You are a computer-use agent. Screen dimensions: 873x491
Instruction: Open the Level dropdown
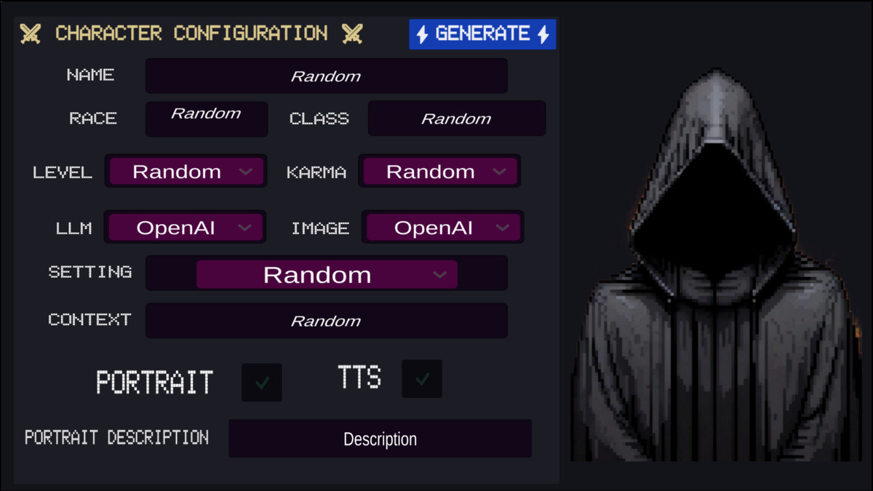click(x=186, y=172)
